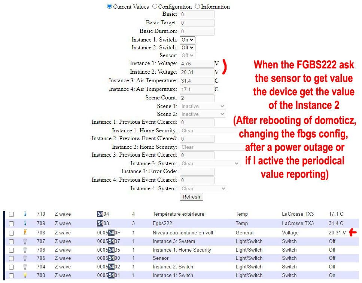Click the Instance 2: Voltage field

197,72
